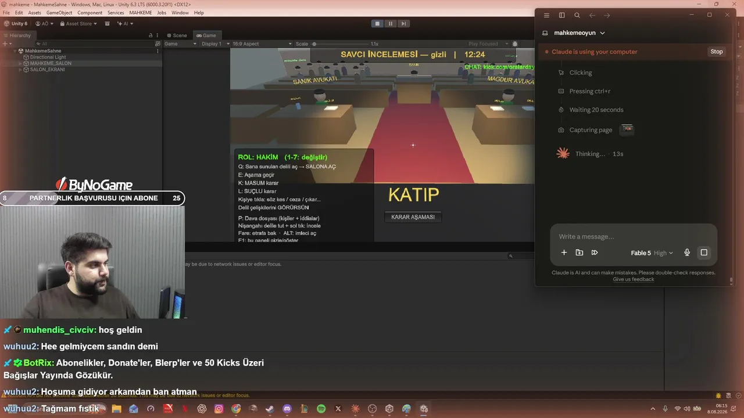Open the AÖ account dropdown
This screenshot has height=418, width=744.
coord(45,24)
